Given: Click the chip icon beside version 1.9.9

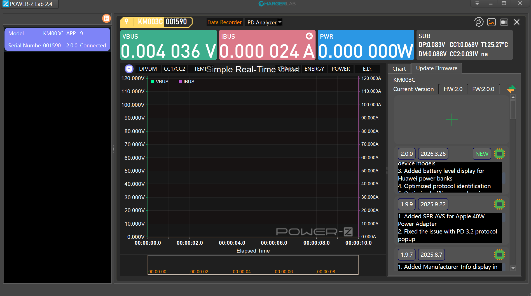Looking at the screenshot, I should click(x=500, y=204).
